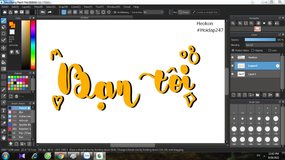The height and width of the screenshot is (160, 285).
Task: Select the Move tool
Action: [3, 48]
